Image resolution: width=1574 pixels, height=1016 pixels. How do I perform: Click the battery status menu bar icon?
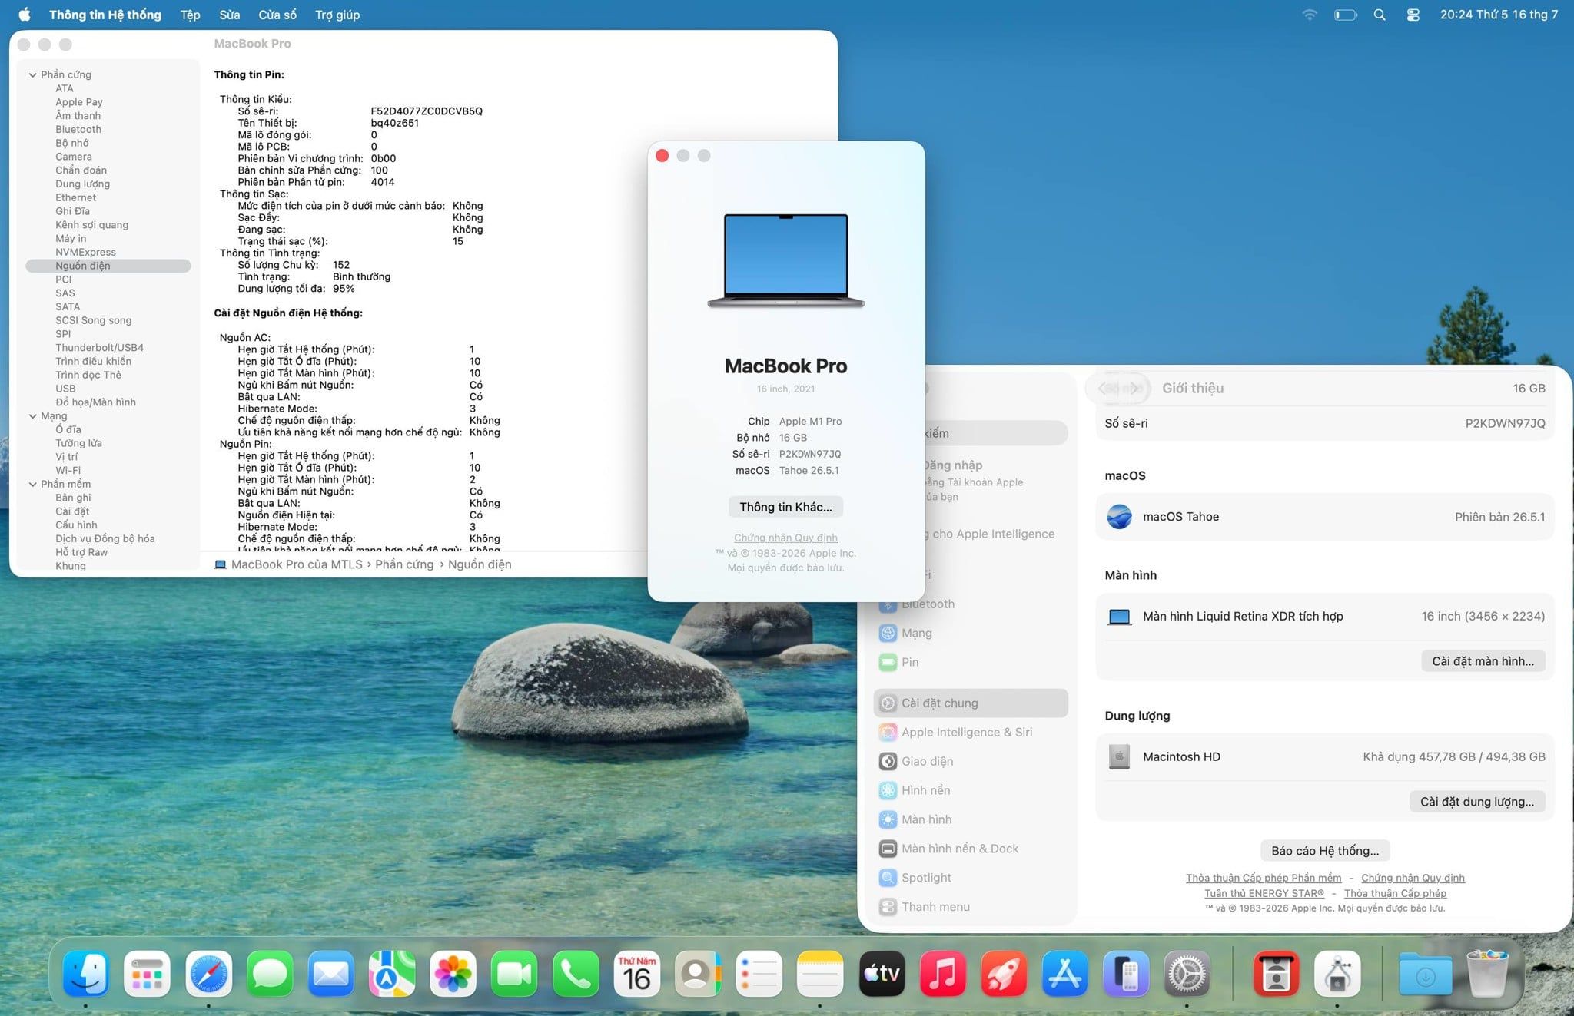[x=1345, y=15]
